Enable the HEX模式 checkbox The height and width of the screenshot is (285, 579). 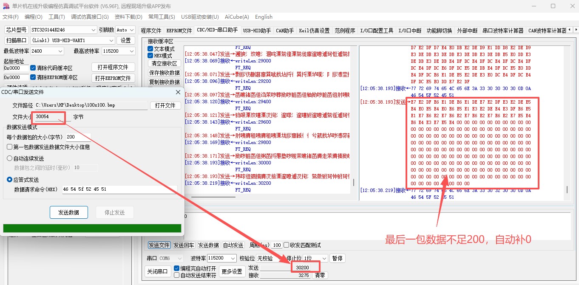[x=150, y=55]
